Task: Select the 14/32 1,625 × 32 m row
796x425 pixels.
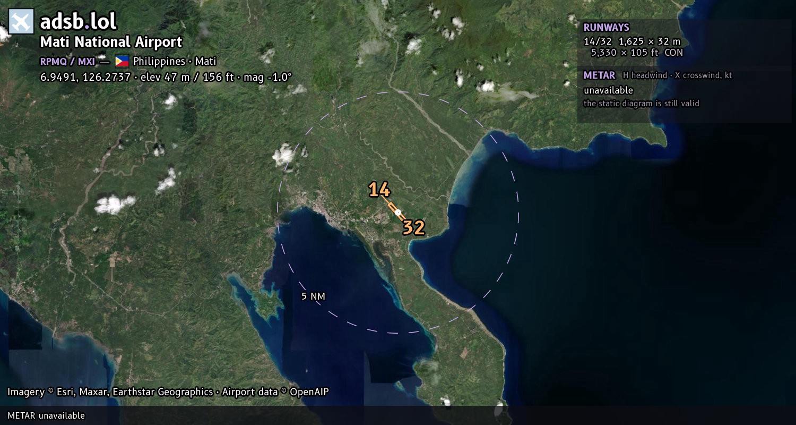Action: [632, 41]
